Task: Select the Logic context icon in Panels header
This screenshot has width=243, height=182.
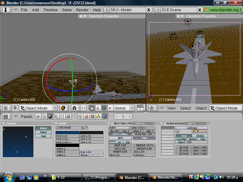Action: [38, 116]
